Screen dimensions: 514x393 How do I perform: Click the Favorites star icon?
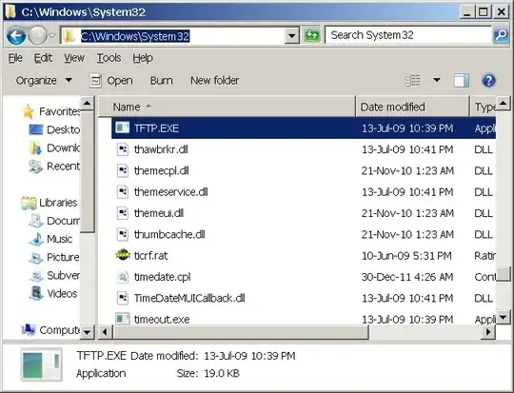tap(29, 111)
